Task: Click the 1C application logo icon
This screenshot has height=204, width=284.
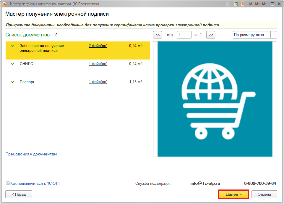Action: tap(4, 4)
